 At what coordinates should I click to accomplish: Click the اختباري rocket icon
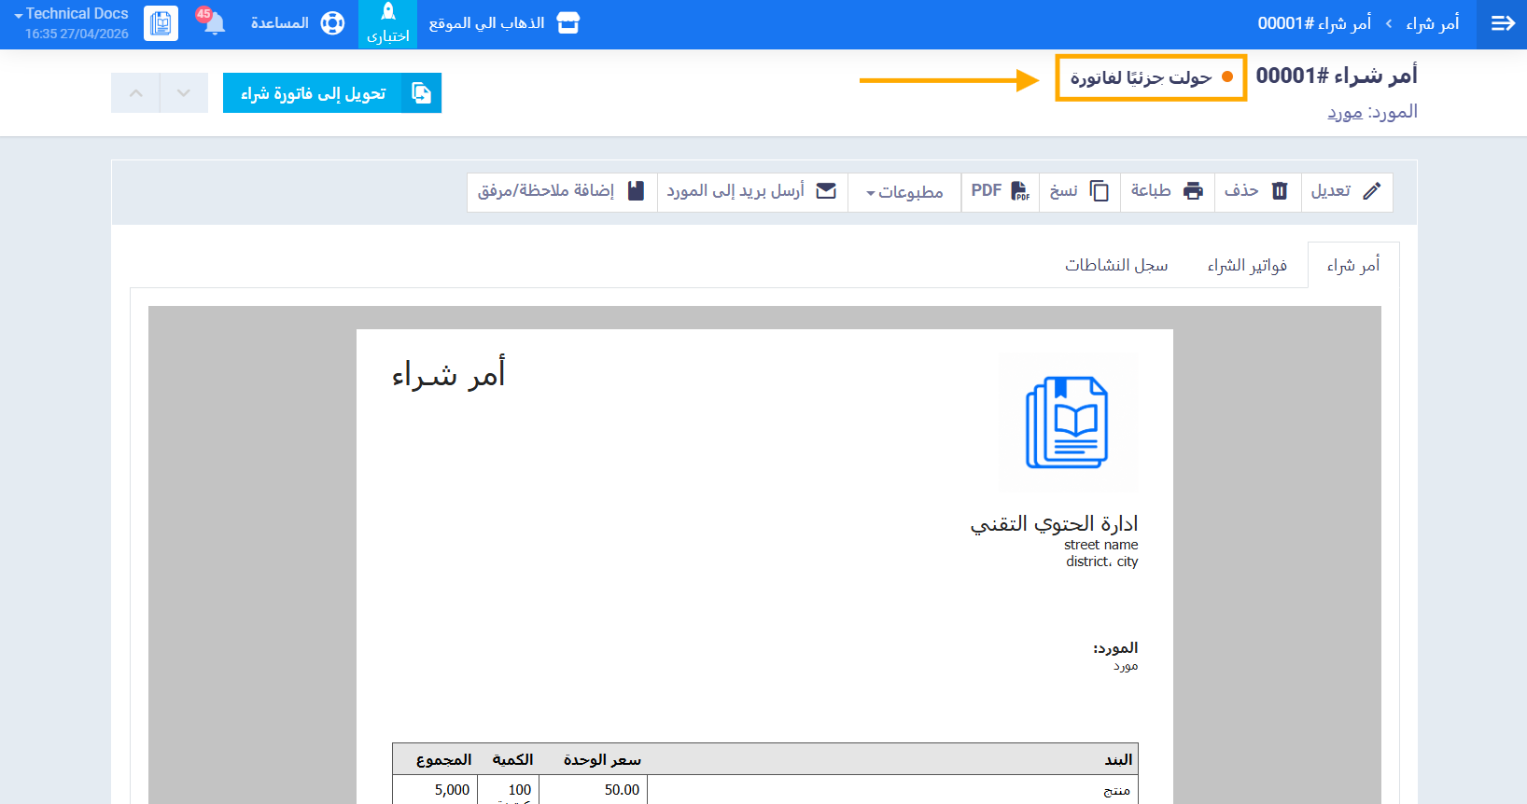(x=388, y=13)
